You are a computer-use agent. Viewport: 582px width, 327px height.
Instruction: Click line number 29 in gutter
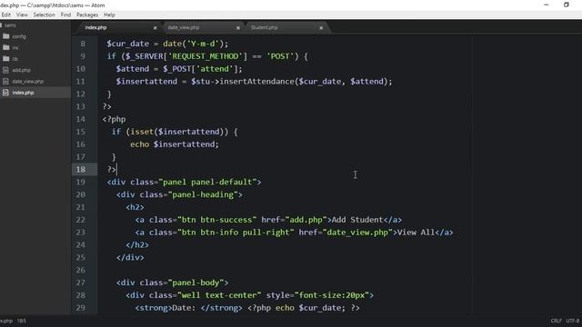pyautogui.click(x=81, y=308)
